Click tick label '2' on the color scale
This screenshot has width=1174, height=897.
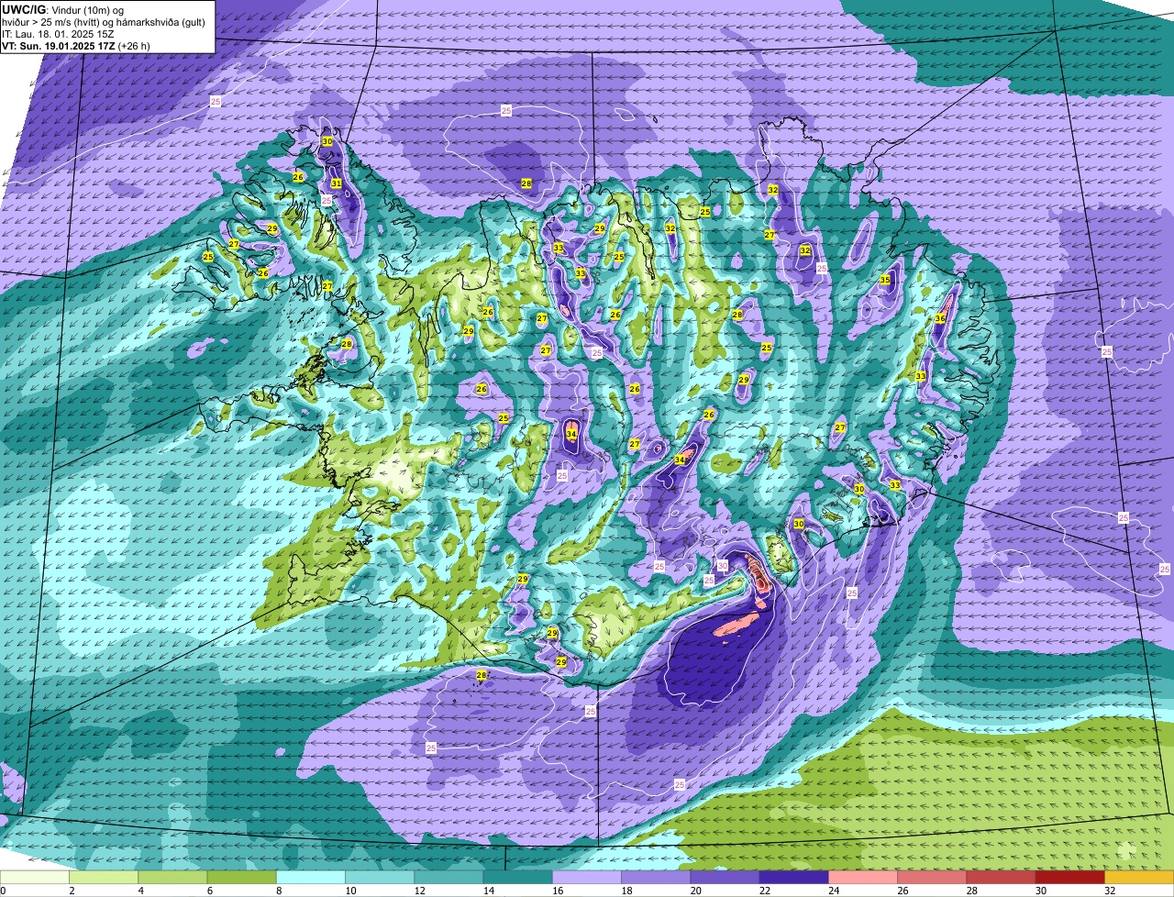pyautogui.click(x=71, y=891)
